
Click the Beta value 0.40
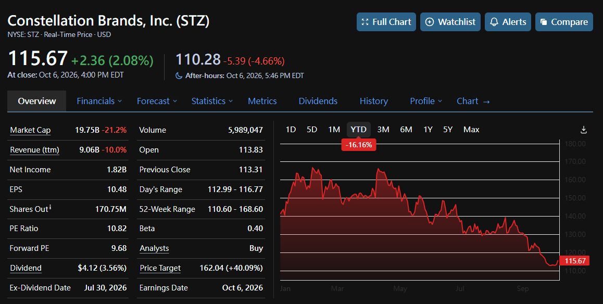point(255,229)
